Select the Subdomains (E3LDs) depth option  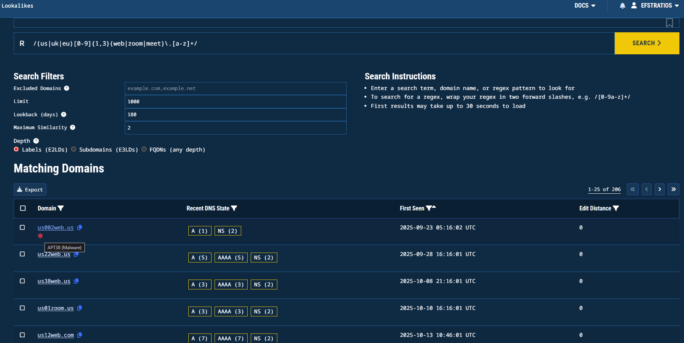click(74, 149)
